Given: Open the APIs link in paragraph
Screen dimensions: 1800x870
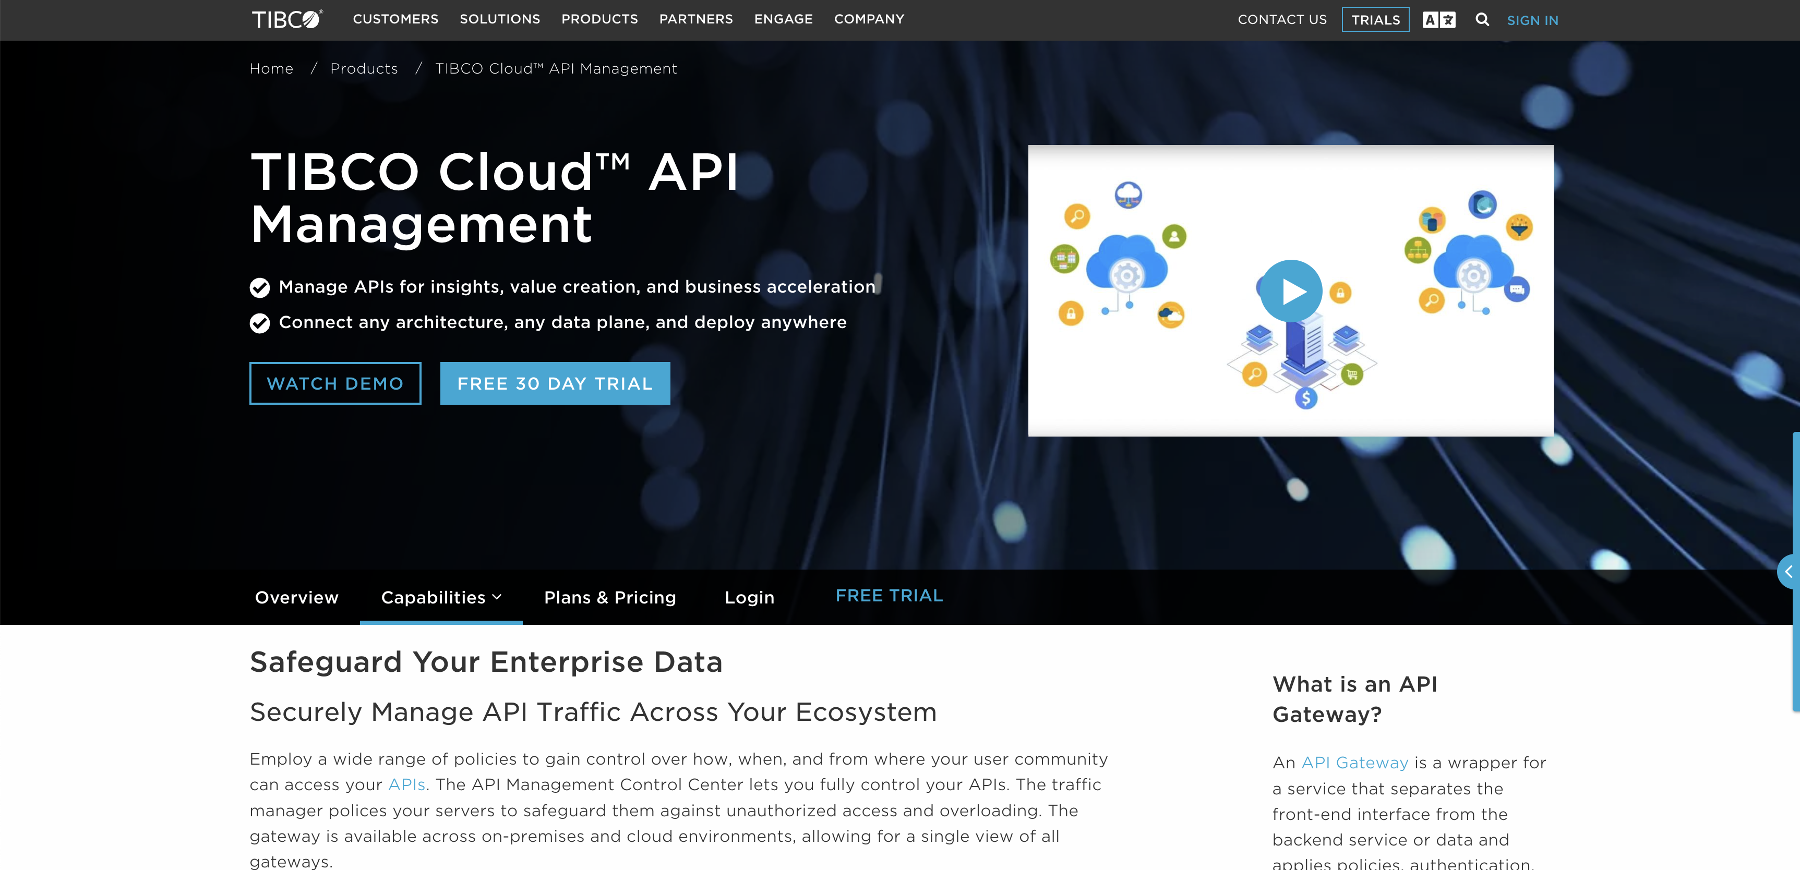Looking at the screenshot, I should 406,784.
